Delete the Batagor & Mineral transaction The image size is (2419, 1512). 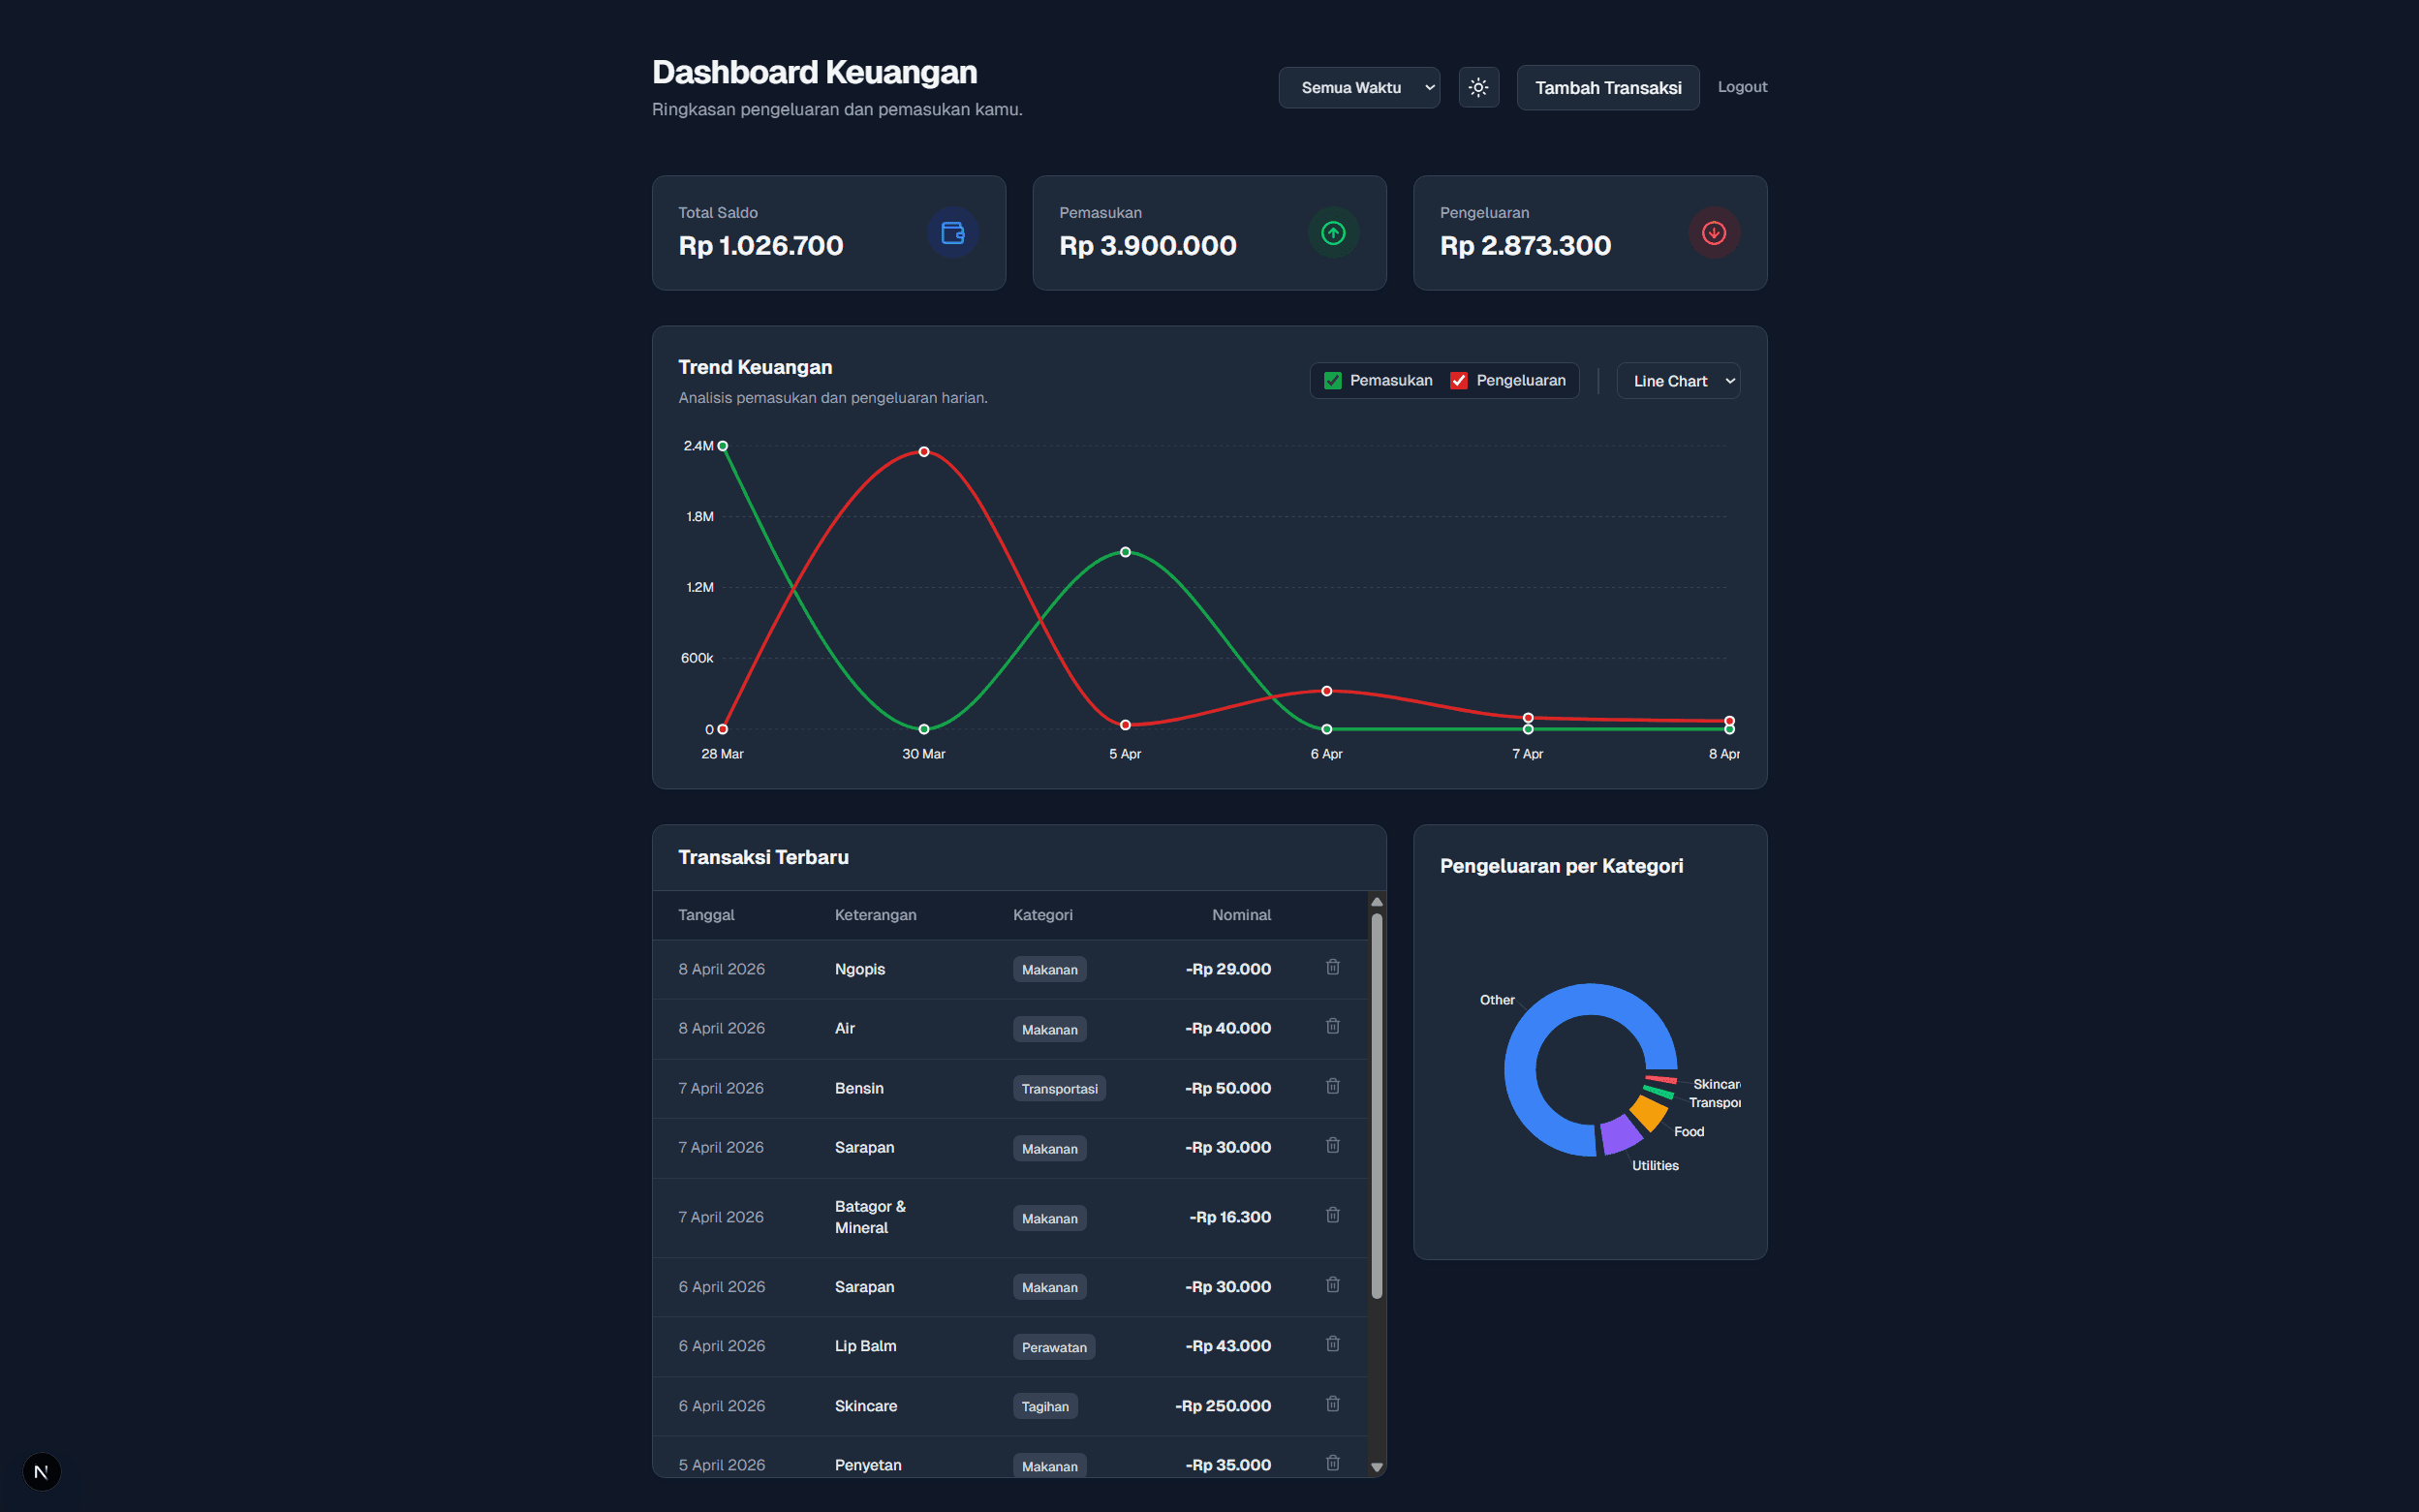tap(1332, 1215)
